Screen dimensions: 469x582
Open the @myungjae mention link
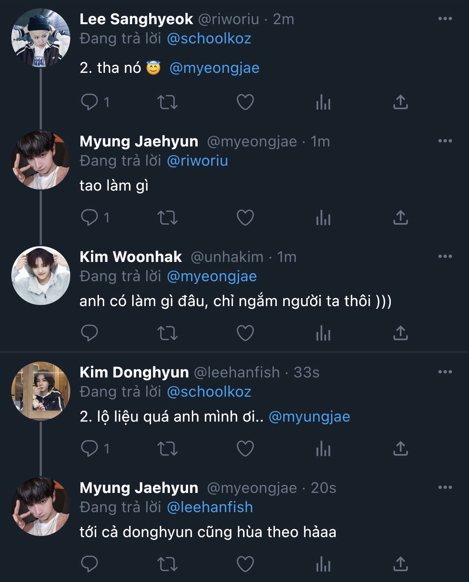[x=309, y=417]
